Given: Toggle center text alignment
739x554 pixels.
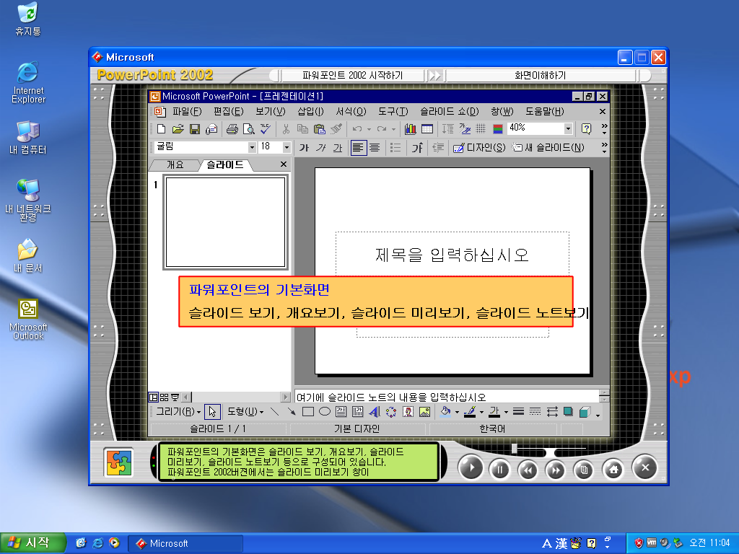Looking at the screenshot, I should click(x=375, y=148).
